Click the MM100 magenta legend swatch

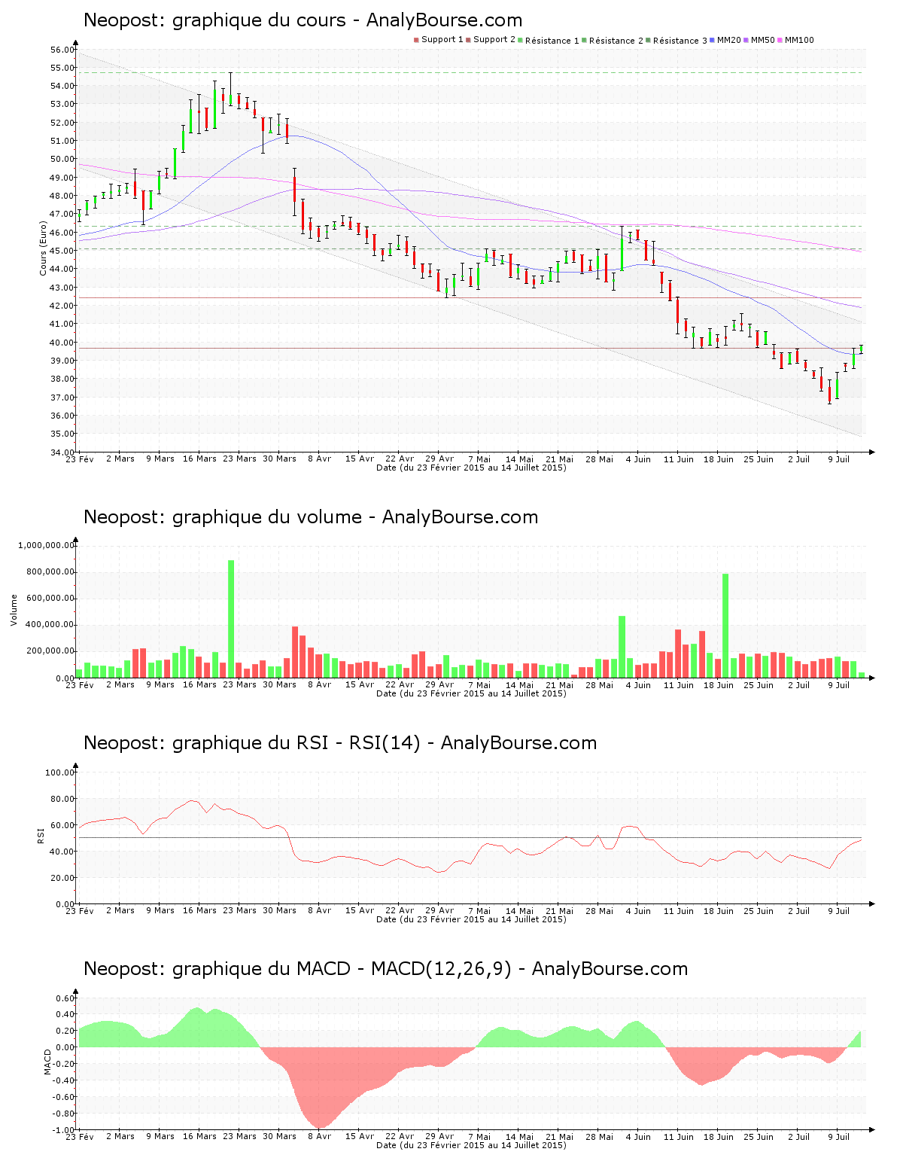(780, 40)
